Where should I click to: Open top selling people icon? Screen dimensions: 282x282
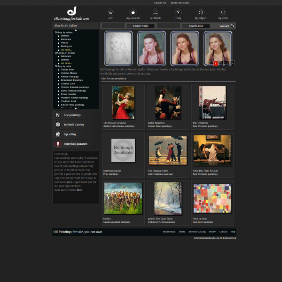[58, 134]
